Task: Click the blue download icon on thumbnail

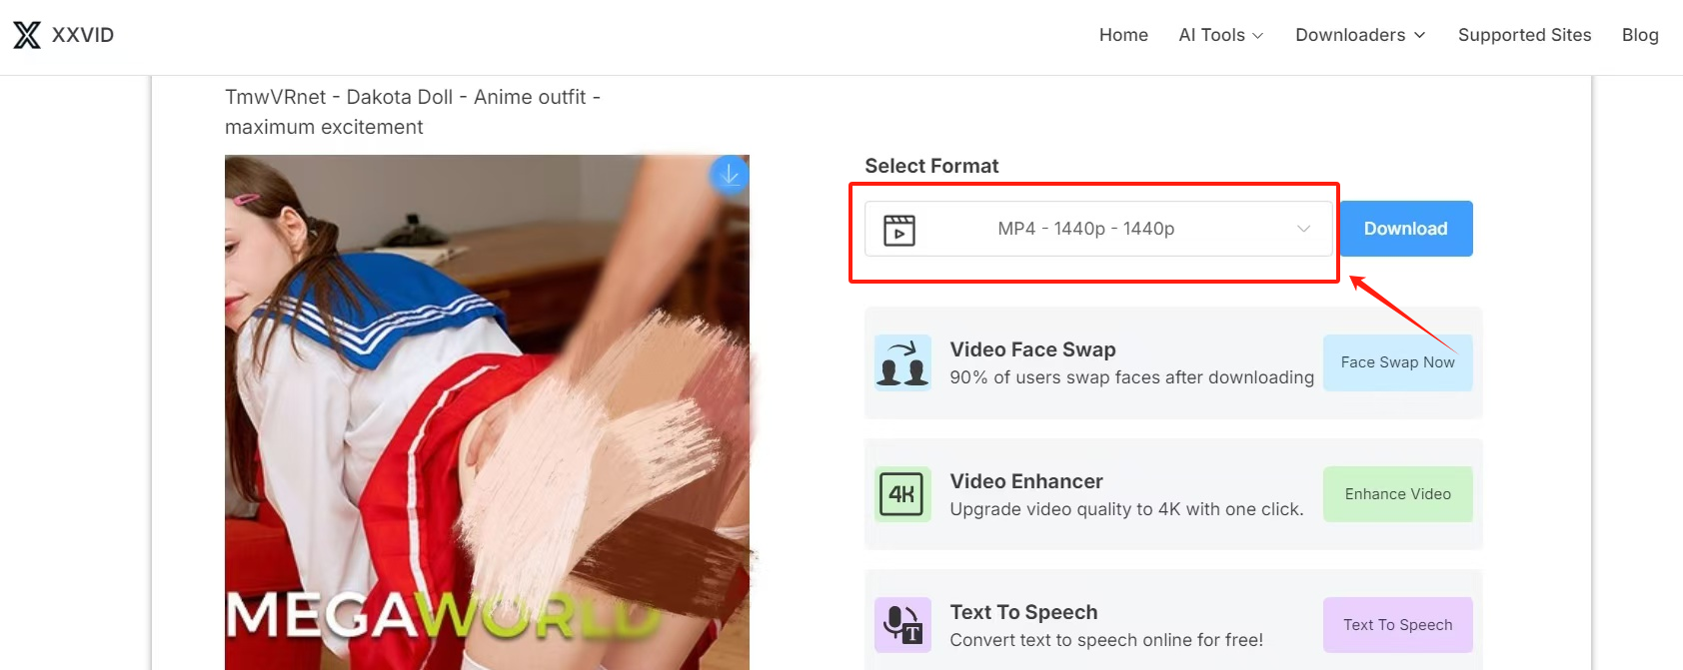Action: (x=730, y=176)
